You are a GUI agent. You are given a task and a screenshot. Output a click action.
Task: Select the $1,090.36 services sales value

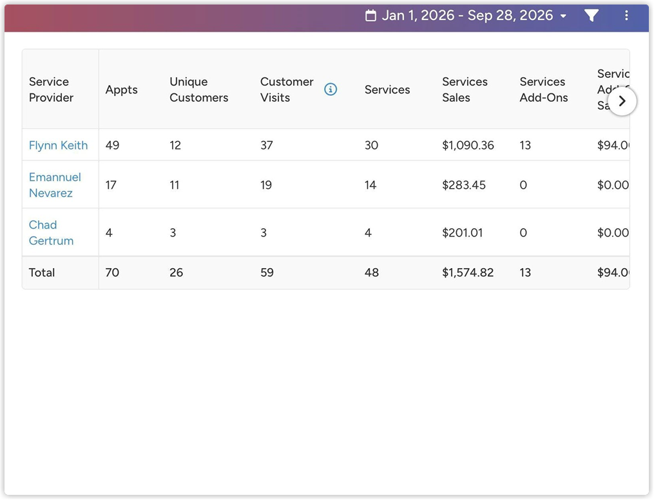pos(468,145)
